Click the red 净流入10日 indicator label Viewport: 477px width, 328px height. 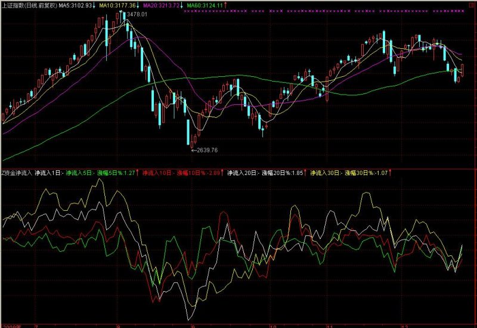[x=159, y=173]
